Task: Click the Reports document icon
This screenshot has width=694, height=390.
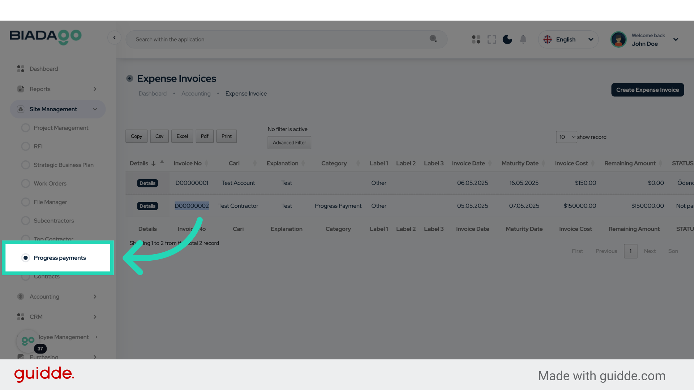Action: tap(20, 89)
